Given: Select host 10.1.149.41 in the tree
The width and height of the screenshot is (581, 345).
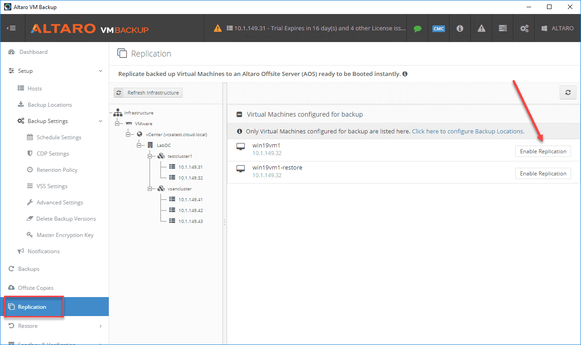Looking at the screenshot, I should pyautogui.click(x=190, y=199).
